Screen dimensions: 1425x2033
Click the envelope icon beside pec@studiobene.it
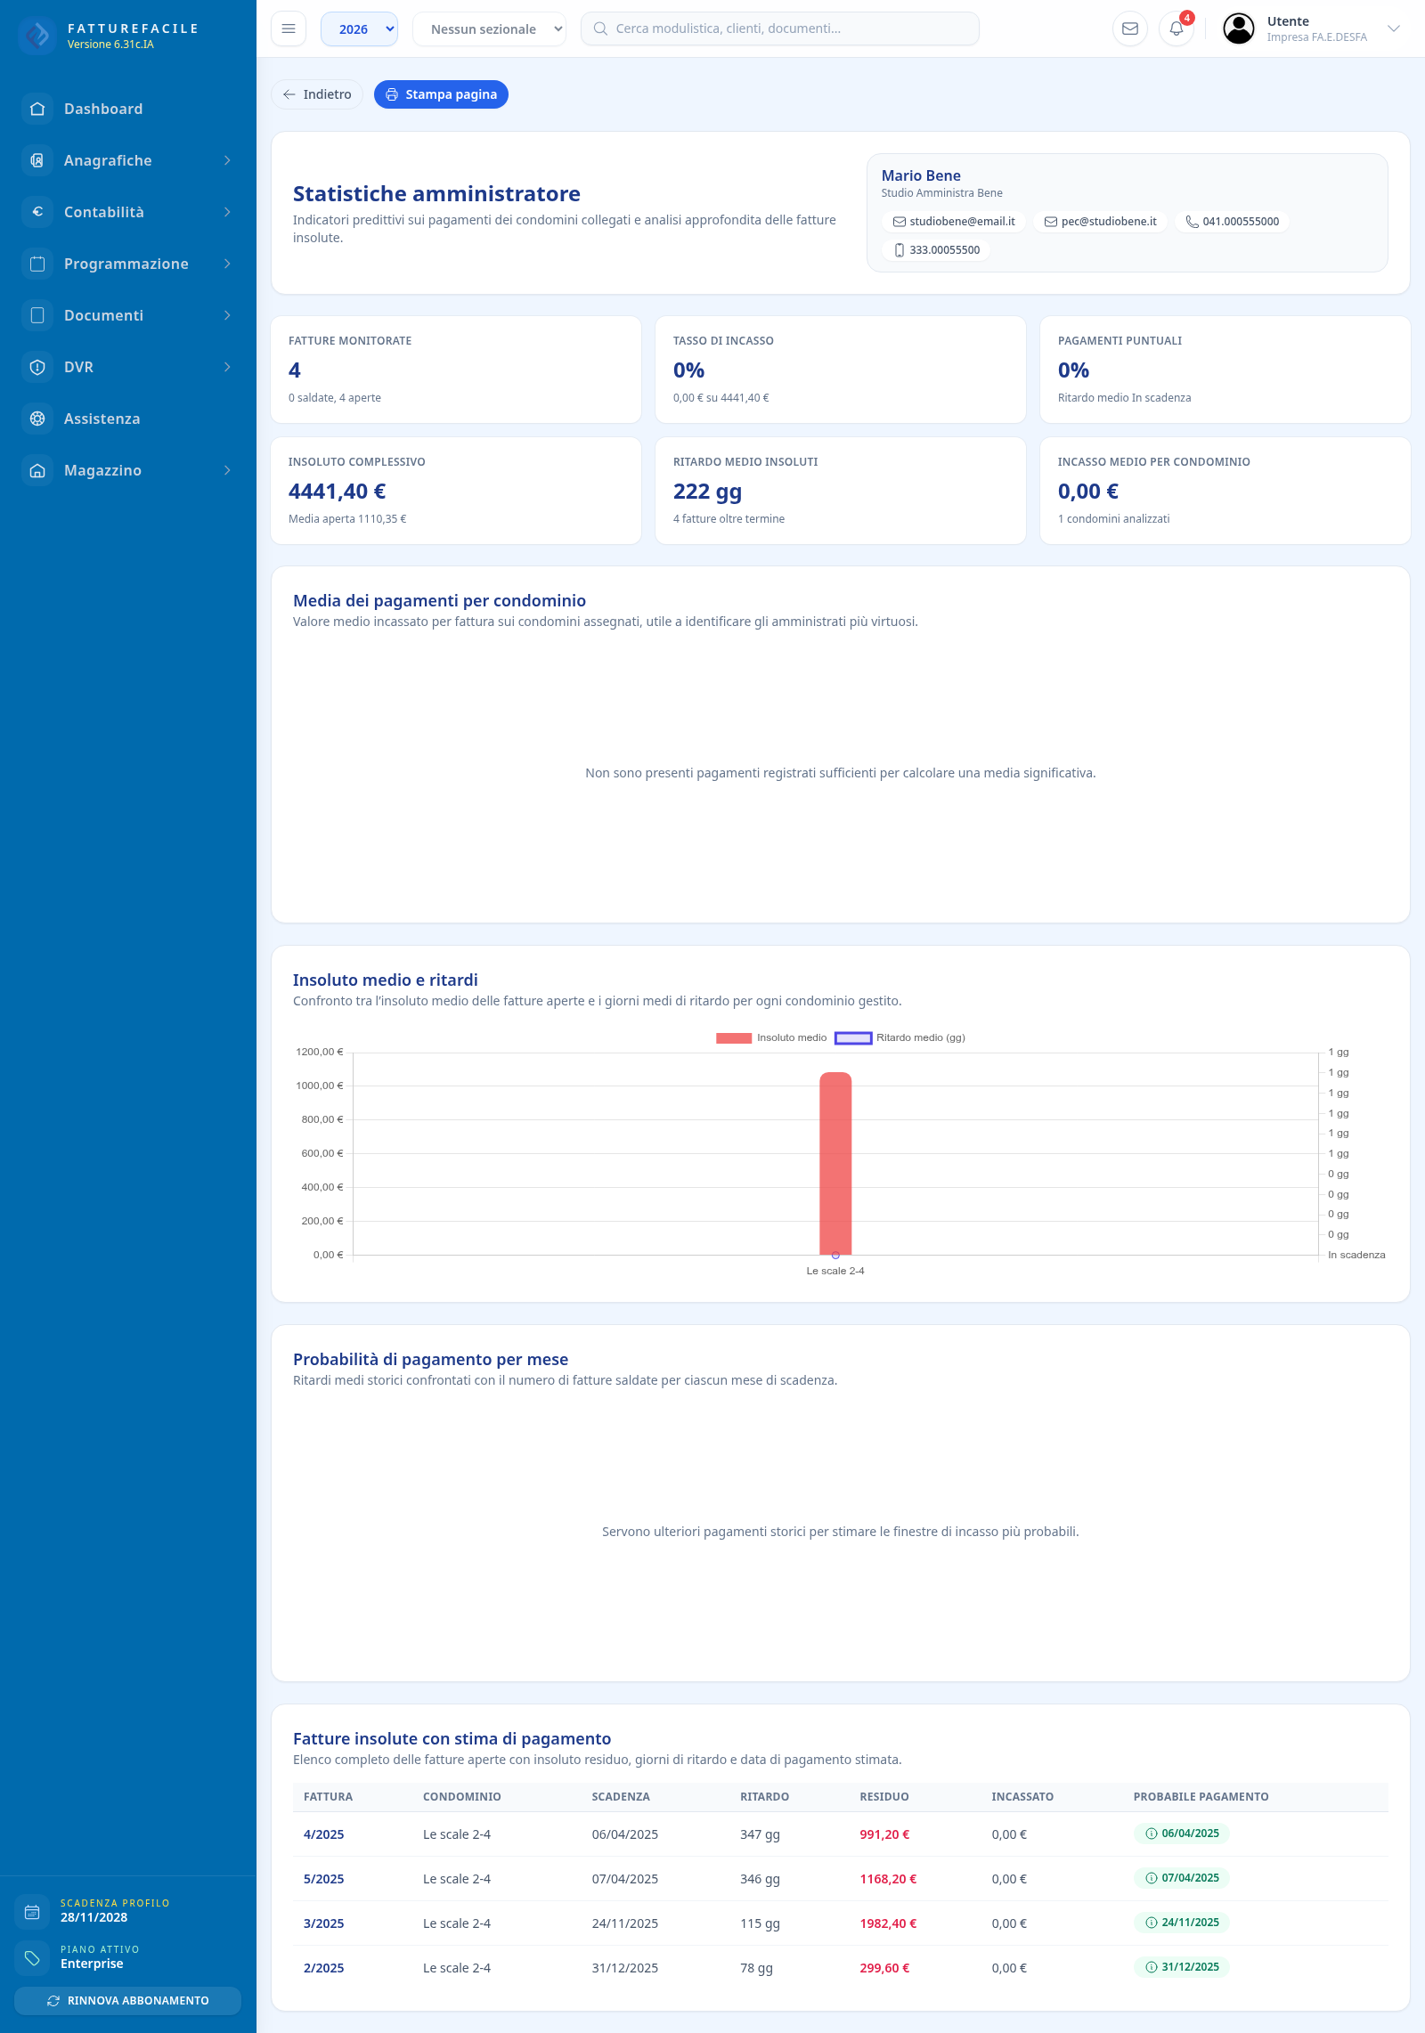(x=1051, y=222)
